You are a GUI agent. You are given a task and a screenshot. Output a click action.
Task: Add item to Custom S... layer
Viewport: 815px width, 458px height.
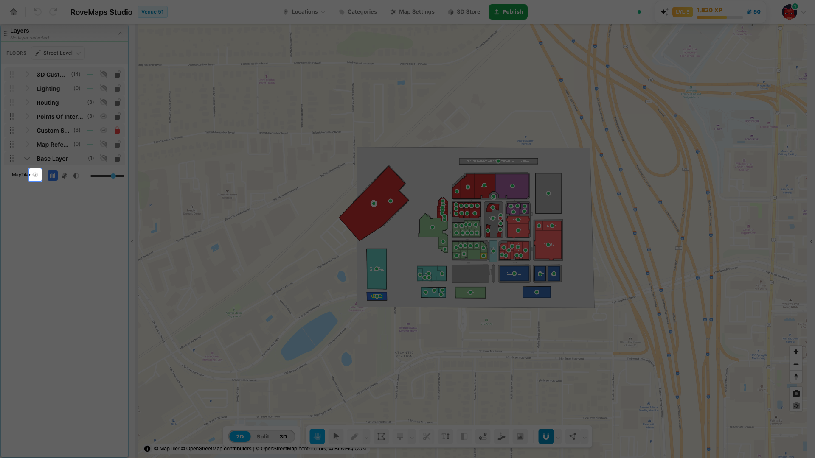(x=90, y=130)
